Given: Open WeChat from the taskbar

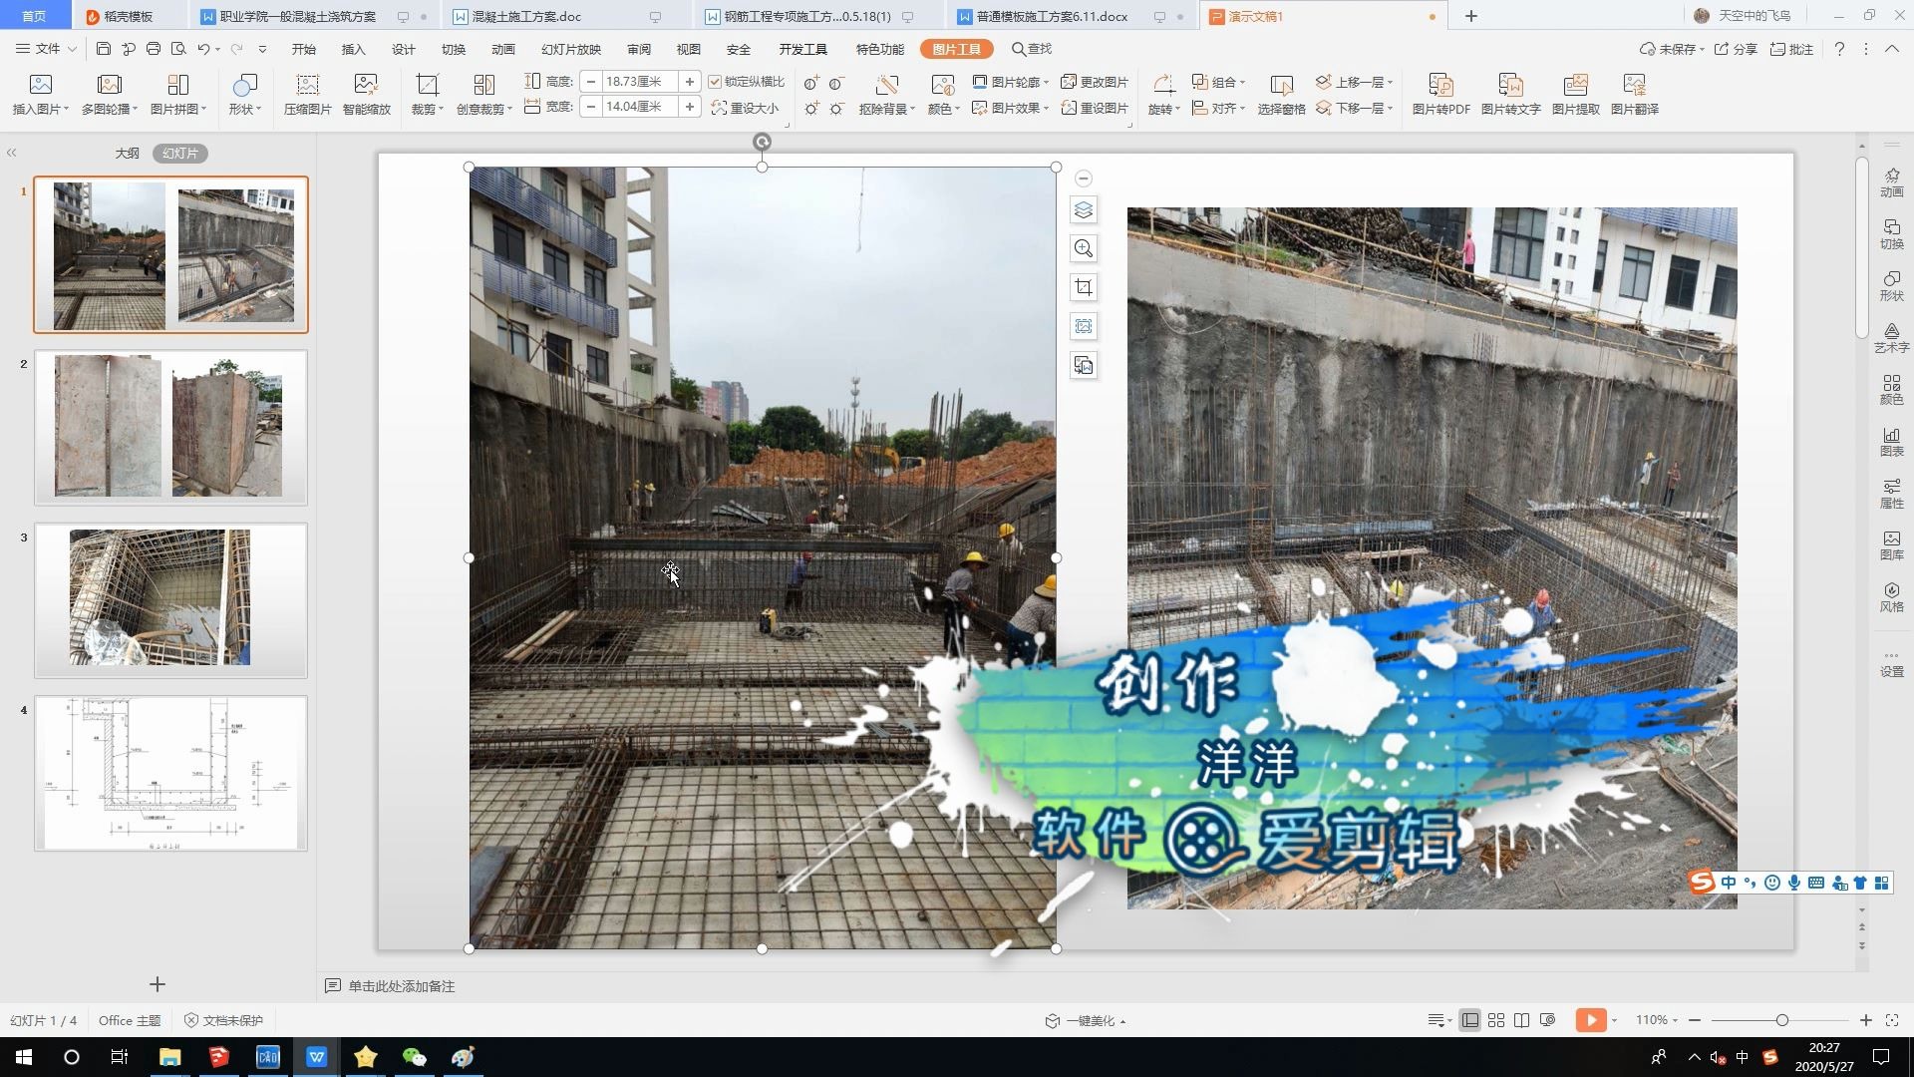Looking at the screenshot, I should tap(414, 1057).
